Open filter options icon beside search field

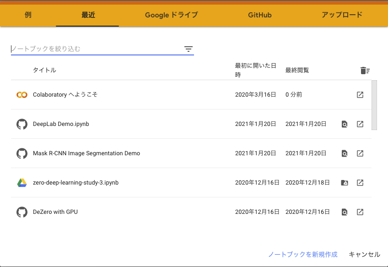click(189, 49)
